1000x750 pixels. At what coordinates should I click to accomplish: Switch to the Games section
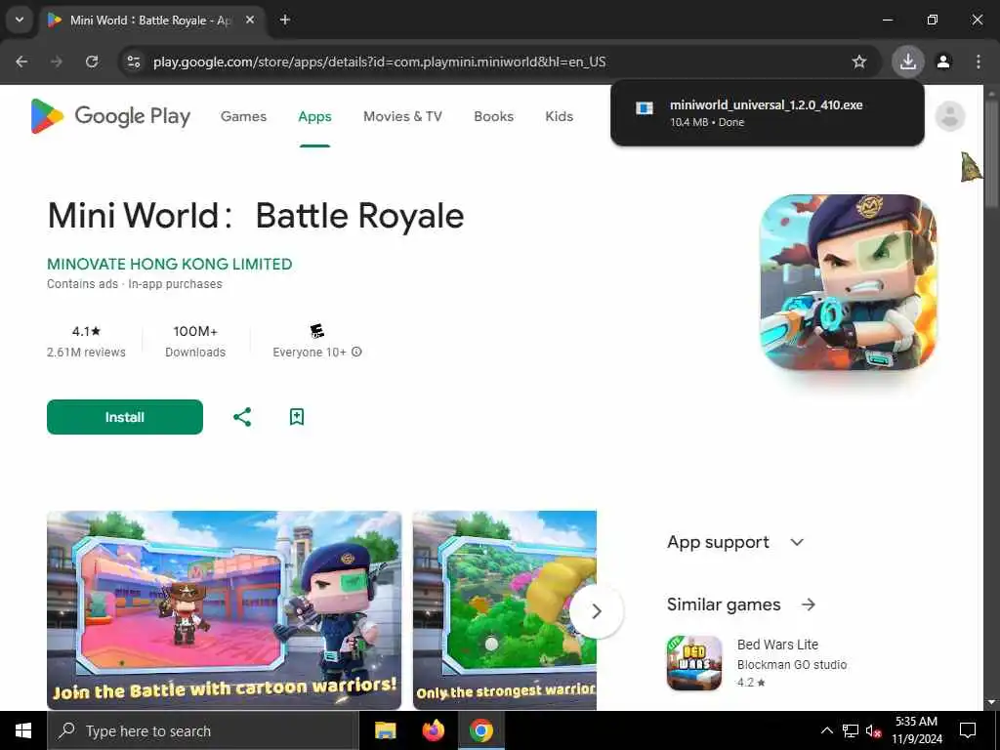pos(243,116)
